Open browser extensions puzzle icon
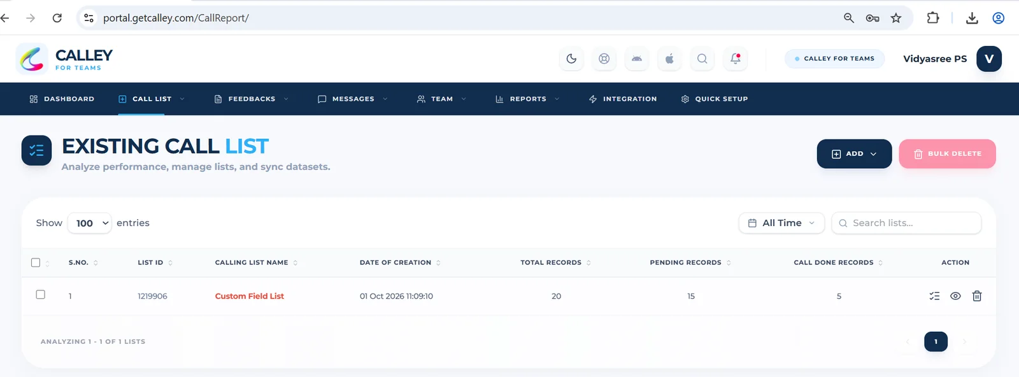 933,18
